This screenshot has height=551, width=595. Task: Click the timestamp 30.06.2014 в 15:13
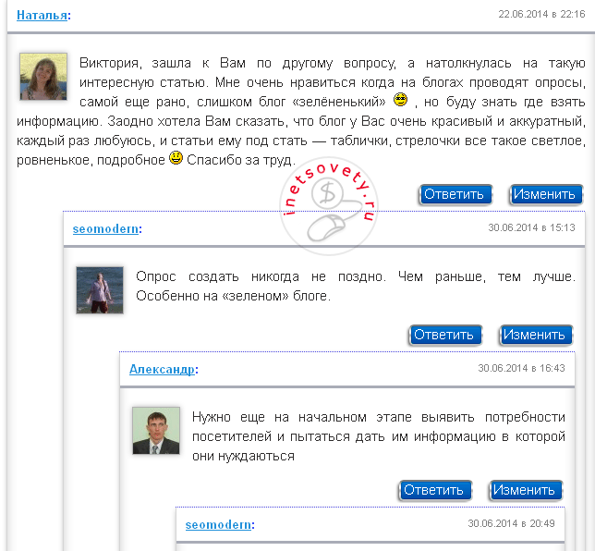coord(531,227)
